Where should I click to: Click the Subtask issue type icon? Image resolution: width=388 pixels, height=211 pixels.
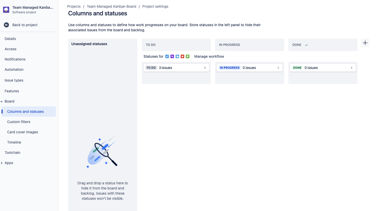pyautogui.click(x=177, y=56)
